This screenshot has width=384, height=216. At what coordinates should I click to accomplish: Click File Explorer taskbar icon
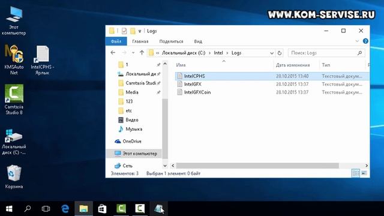[83, 209]
